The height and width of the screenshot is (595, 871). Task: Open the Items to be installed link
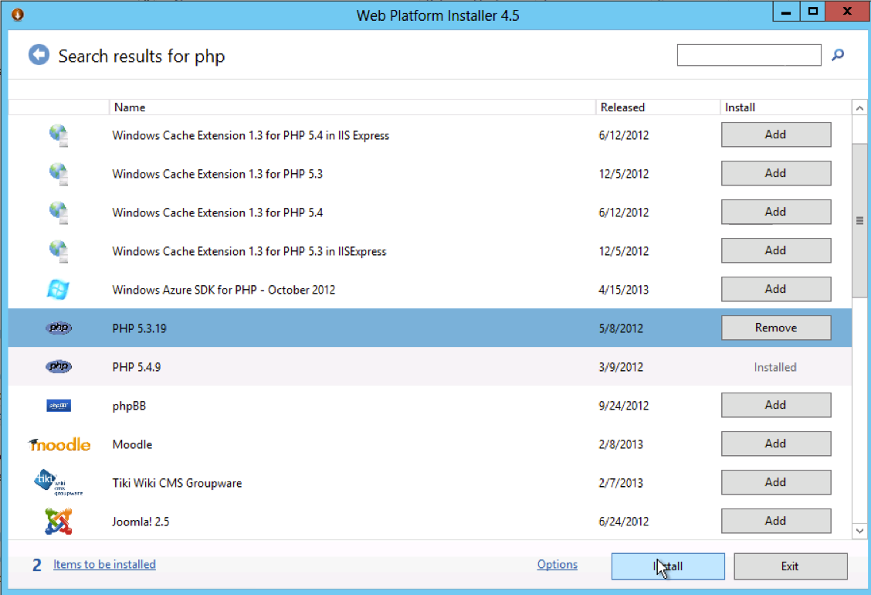click(104, 564)
